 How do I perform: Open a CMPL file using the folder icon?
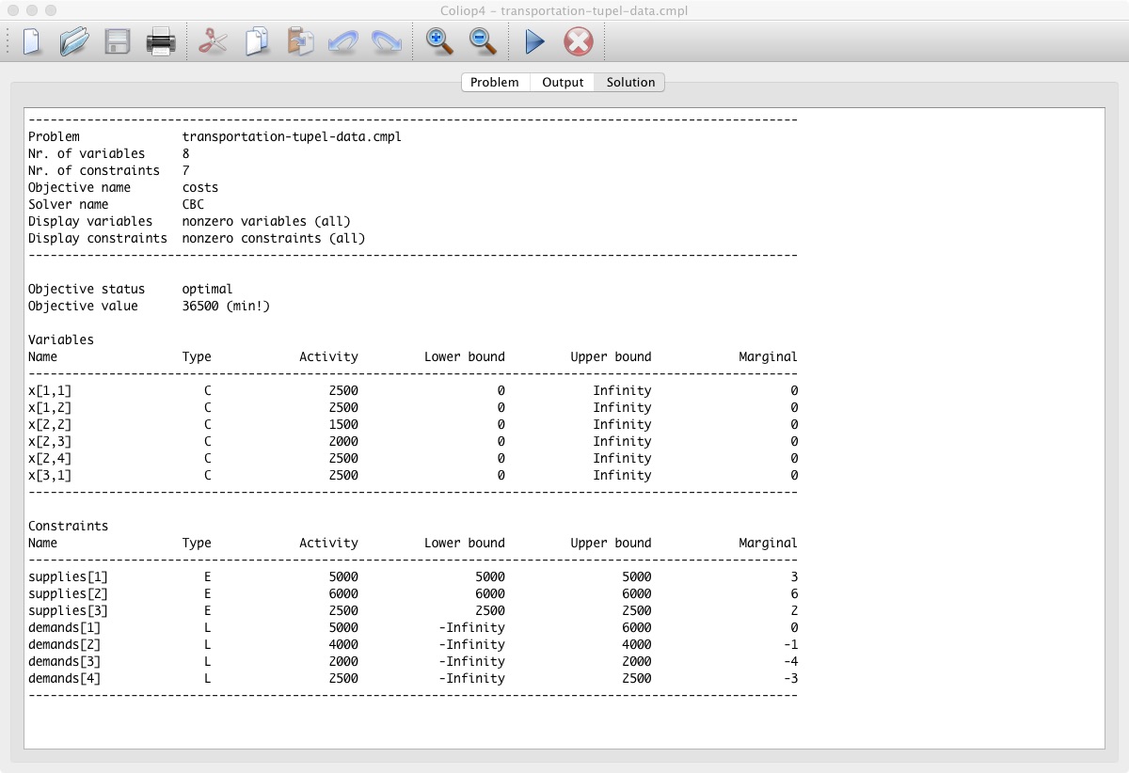[73, 42]
